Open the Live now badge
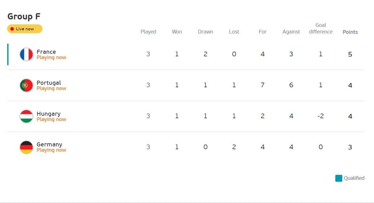 tap(25, 29)
